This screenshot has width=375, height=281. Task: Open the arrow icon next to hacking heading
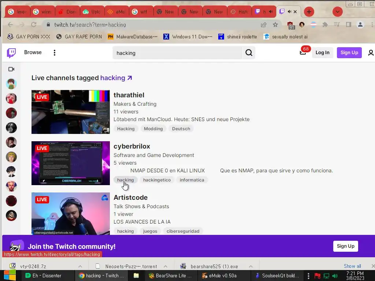point(130,78)
